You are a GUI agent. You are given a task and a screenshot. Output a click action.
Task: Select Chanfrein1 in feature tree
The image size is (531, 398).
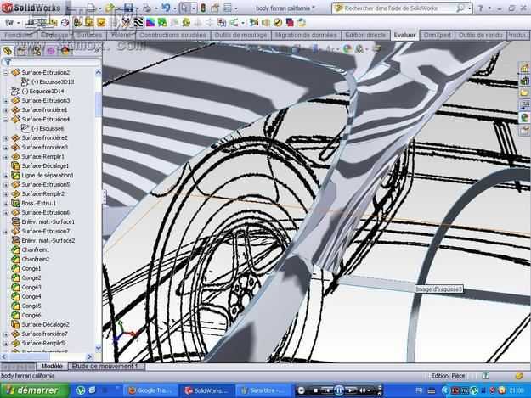point(35,249)
